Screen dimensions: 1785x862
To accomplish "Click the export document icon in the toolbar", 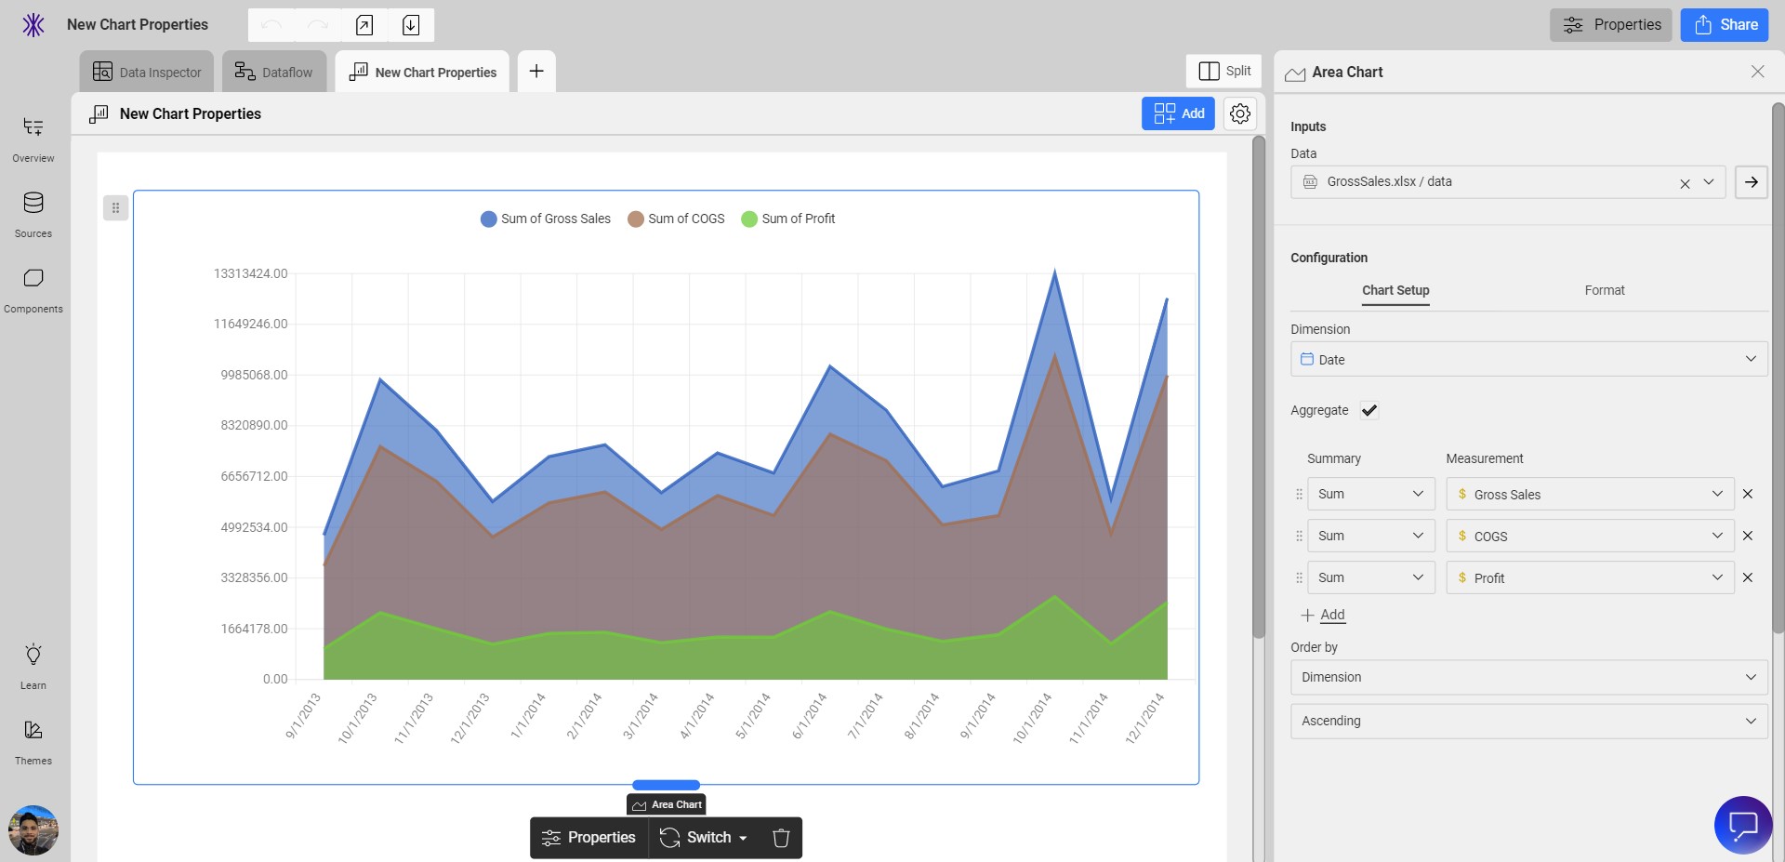I will 364,25.
